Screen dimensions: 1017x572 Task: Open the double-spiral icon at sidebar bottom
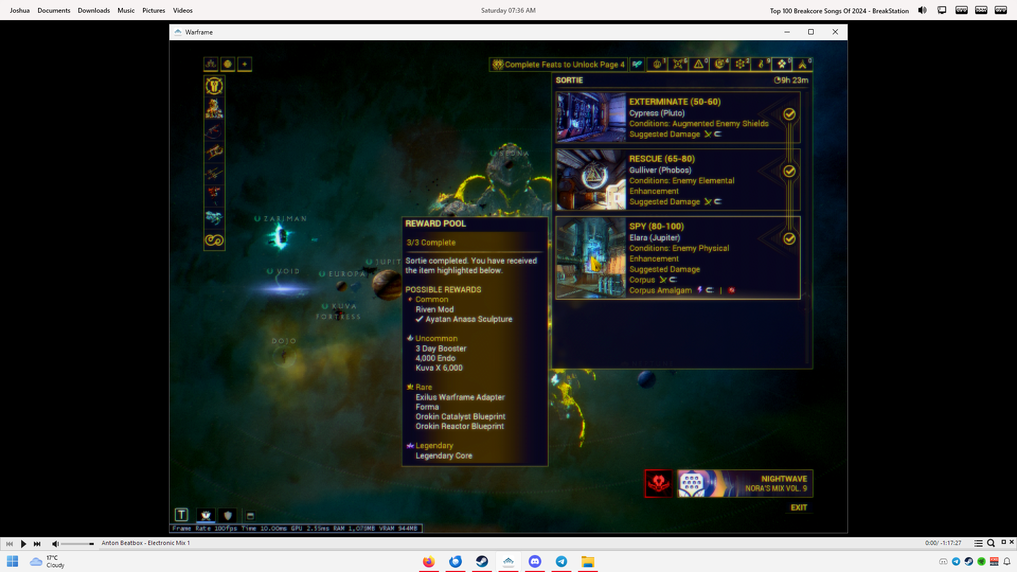[x=214, y=240]
